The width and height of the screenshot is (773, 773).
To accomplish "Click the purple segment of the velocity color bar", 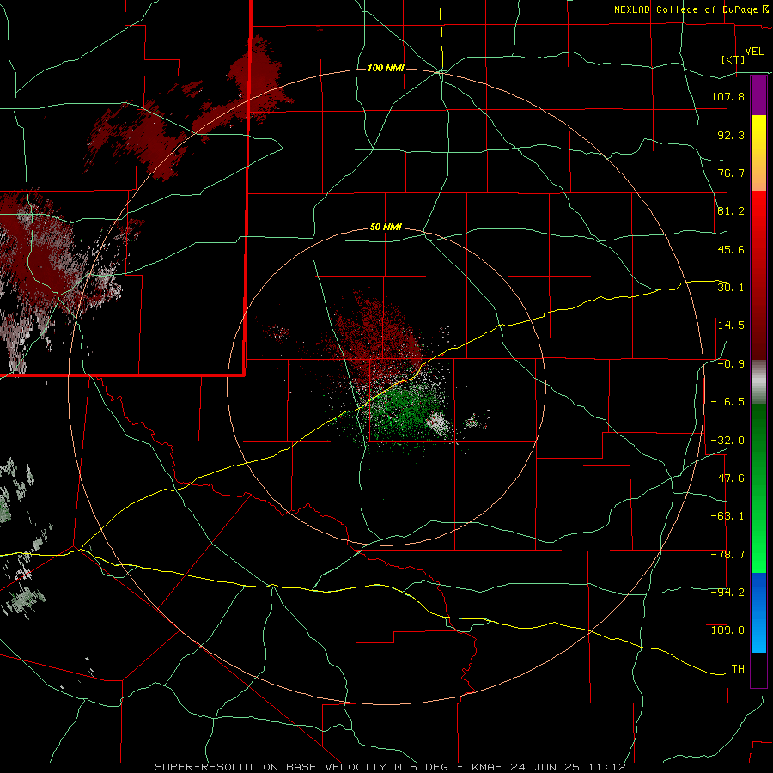I will 758,95.
